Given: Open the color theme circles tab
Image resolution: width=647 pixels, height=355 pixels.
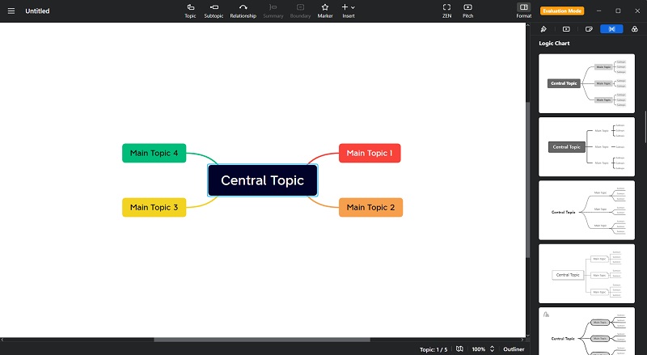Looking at the screenshot, I should coord(635,29).
